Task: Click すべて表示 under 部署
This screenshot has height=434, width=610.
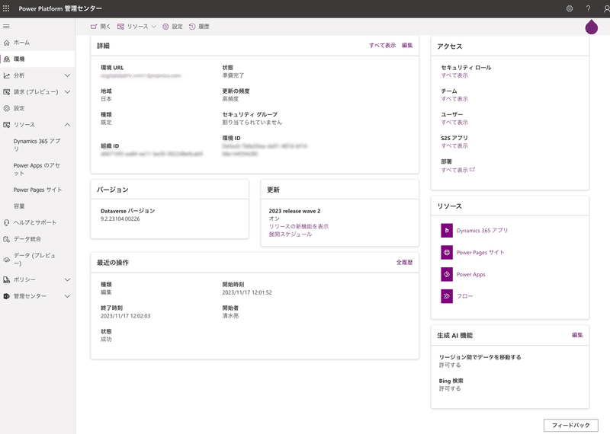Action: point(458,171)
